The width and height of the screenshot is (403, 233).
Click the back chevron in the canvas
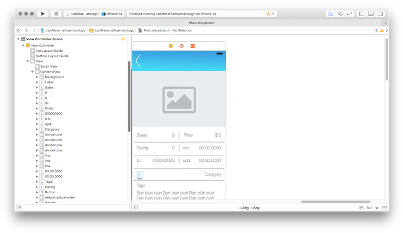point(138,61)
